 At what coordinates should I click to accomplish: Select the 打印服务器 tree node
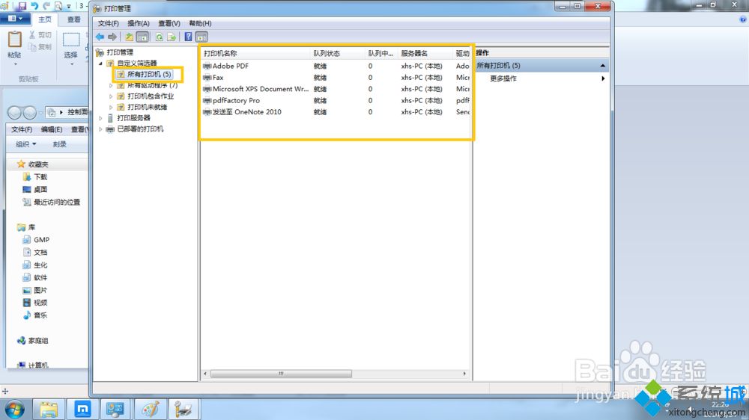pyautogui.click(x=134, y=118)
